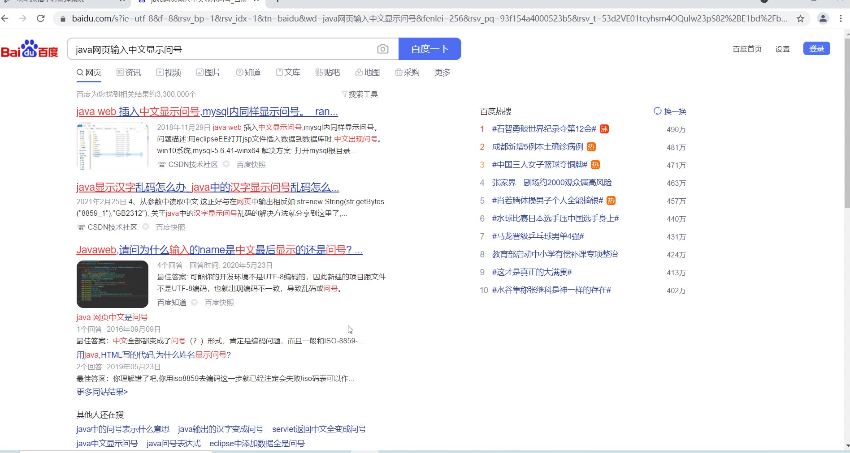Open hot search #水球比赛日本选手压中国选手身上#
Screen dimensions: 850x453
pyautogui.click(x=555, y=218)
